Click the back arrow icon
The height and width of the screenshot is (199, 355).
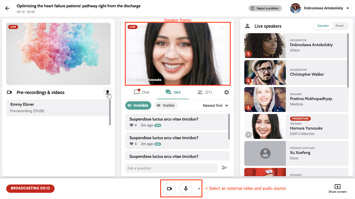tap(7, 8)
